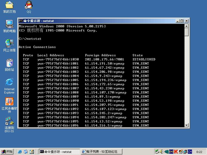Select the My Computer desktop icon
The height and width of the screenshot is (155, 207).
(x=9, y=26)
